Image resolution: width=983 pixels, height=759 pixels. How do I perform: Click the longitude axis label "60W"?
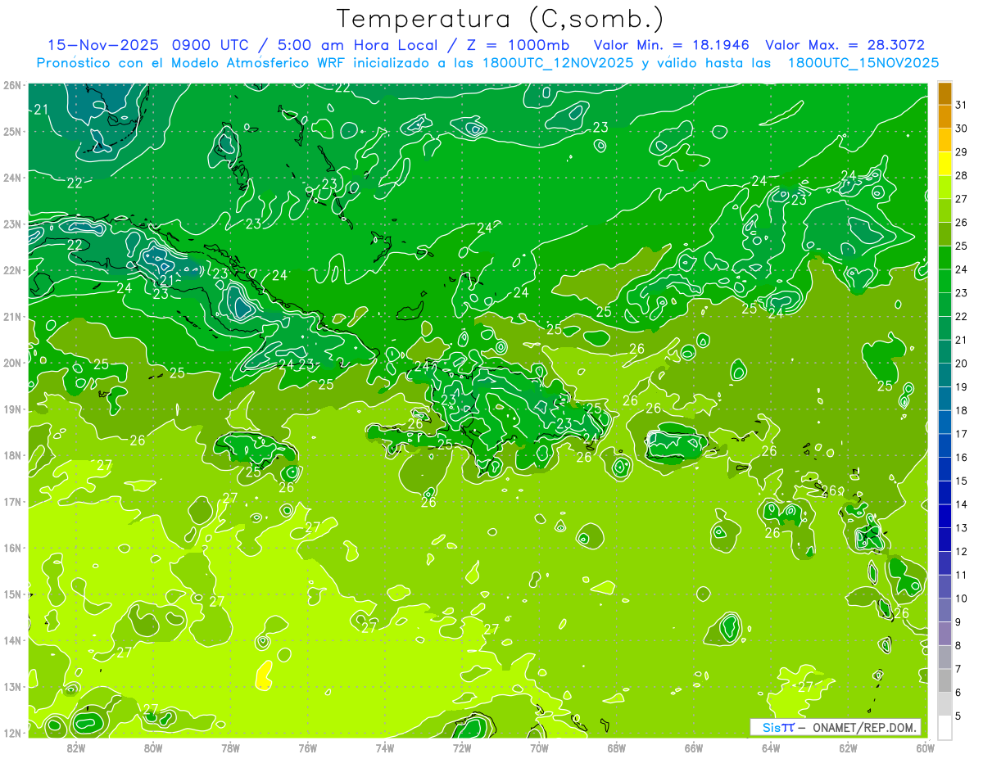(926, 748)
